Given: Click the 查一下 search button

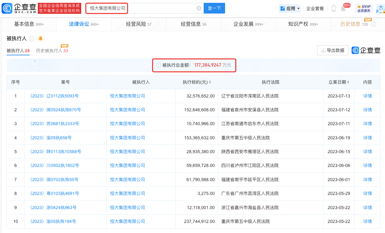Looking at the screenshot, I should pyautogui.click(x=214, y=8).
